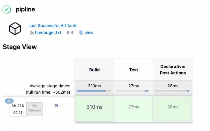210x131 pixels.
Task: Select the Declarative: Post Actions header
Action: point(173,70)
